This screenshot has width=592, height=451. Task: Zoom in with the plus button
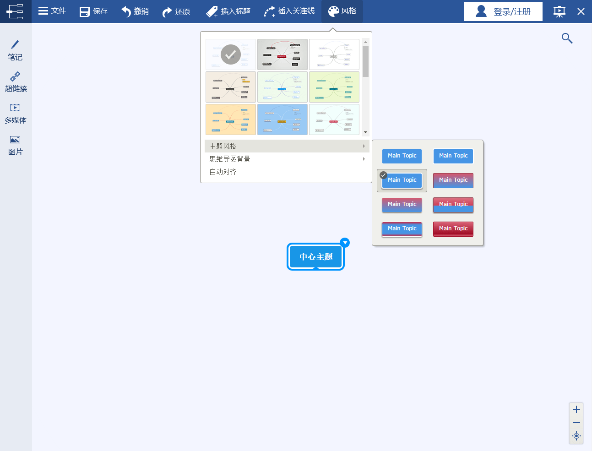[576, 409]
